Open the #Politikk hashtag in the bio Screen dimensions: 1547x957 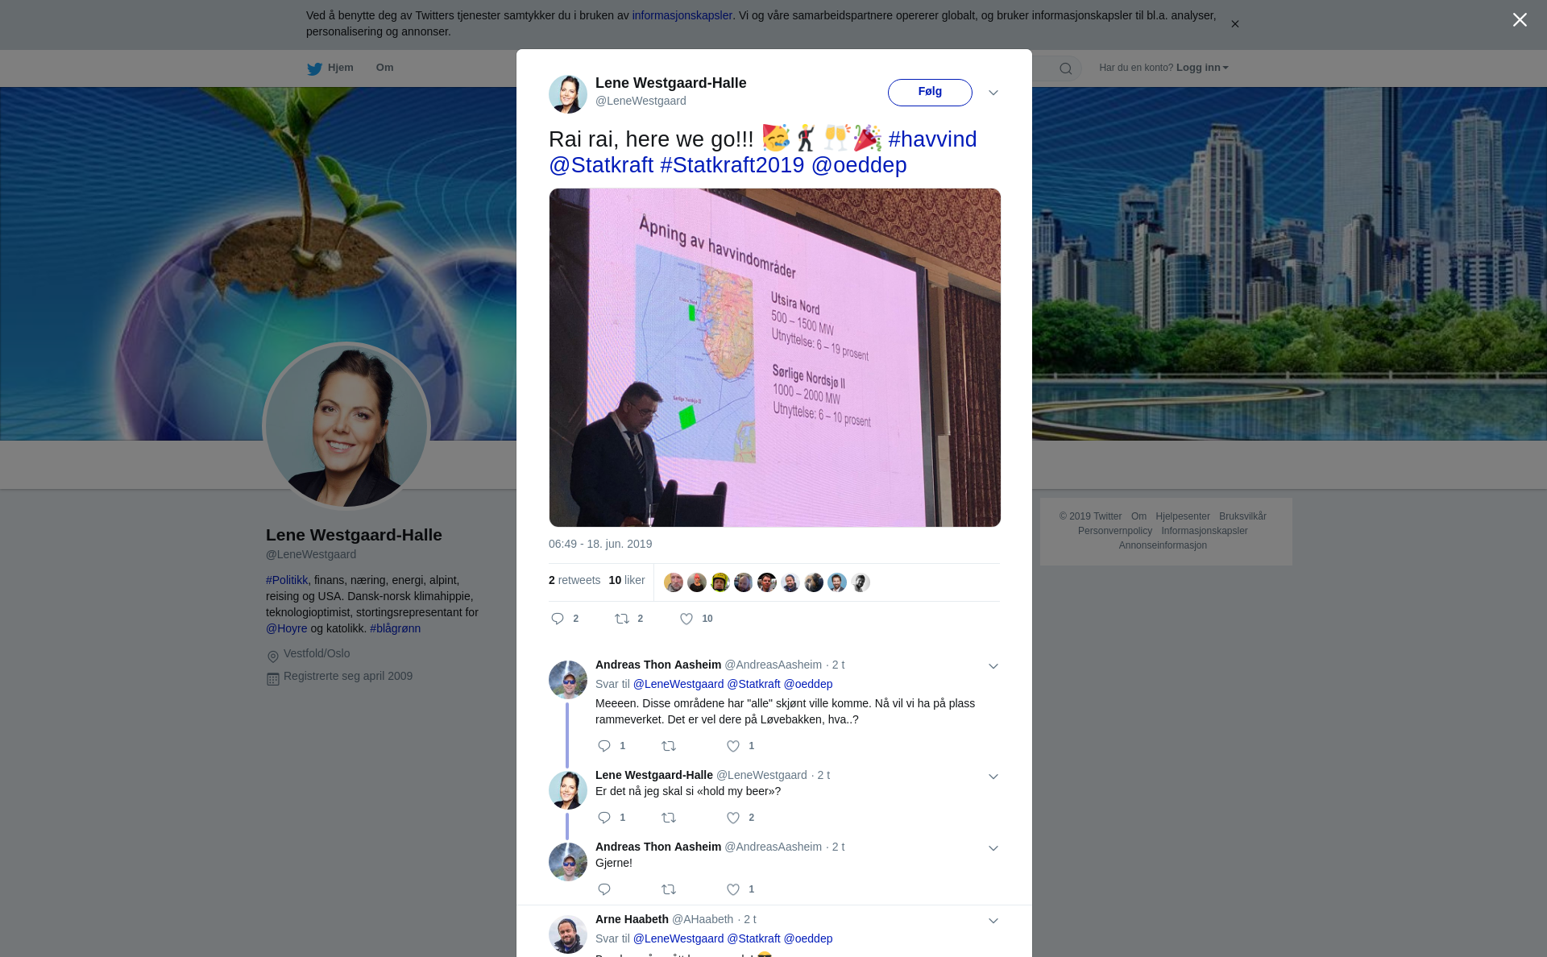point(287,580)
